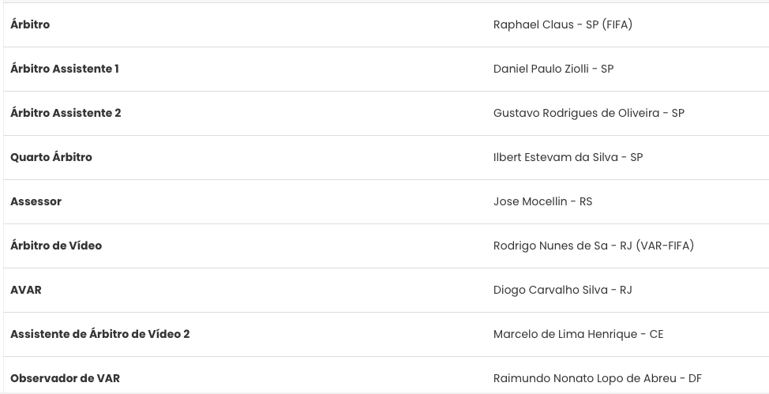Select Diogo Carvalho Silva - RJ
The width and height of the screenshot is (769, 394).
(562, 290)
